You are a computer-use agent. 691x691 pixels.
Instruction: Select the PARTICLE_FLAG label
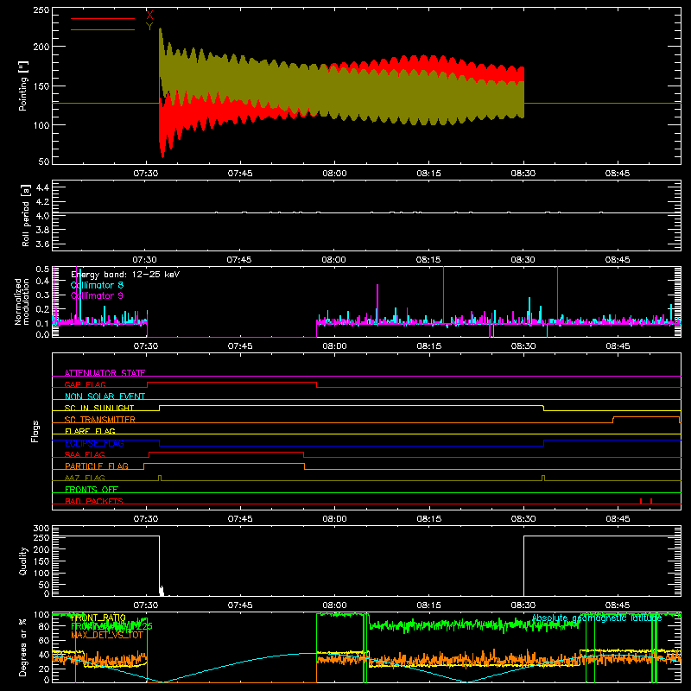(x=97, y=466)
